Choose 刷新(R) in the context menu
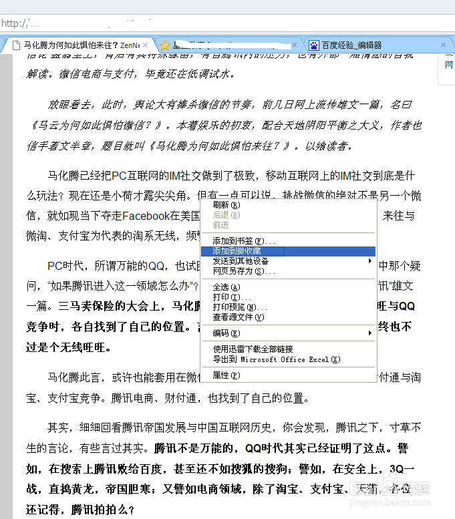This screenshot has height=519, width=455. [288, 205]
